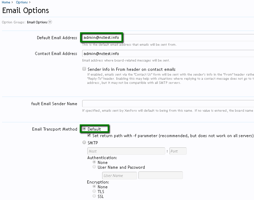Select None under Encryption
The height and width of the screenshot is (200, 254).
[94, 186]
